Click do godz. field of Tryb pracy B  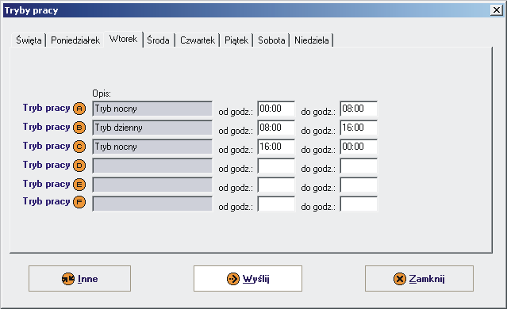tap(359, 128)
